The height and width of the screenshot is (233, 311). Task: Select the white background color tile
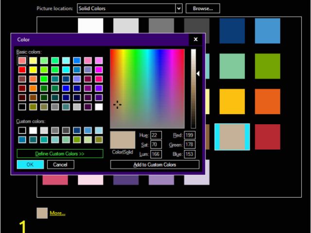click(x=91, y=27)
